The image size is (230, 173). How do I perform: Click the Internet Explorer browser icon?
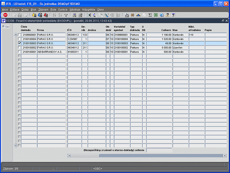click(162, 15)
